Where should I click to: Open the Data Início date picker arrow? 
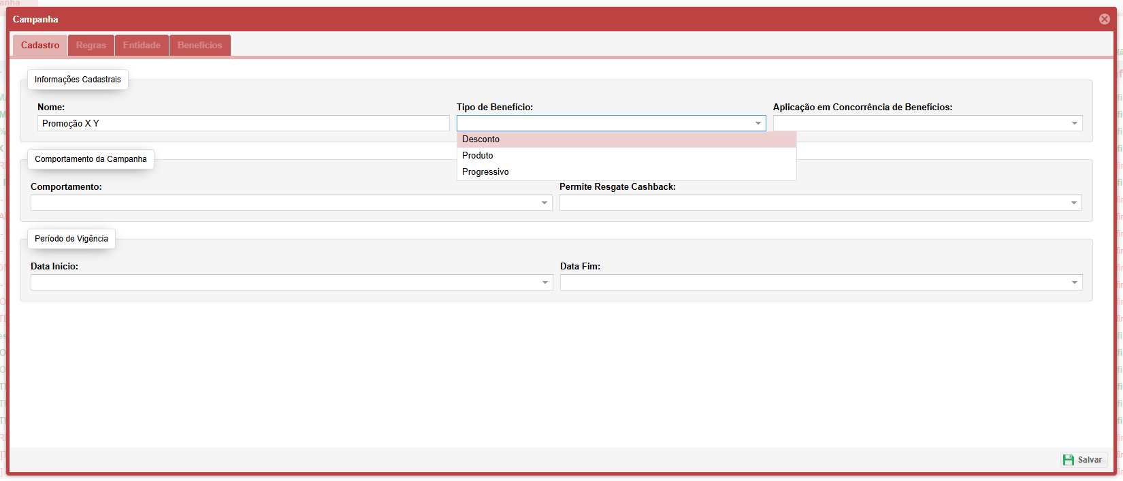coord(545,282)
